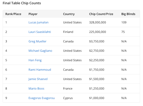Viewport: 143px width, 106px height.
Task: Click Jamie Shaevel link
Action: click(38, 79)
